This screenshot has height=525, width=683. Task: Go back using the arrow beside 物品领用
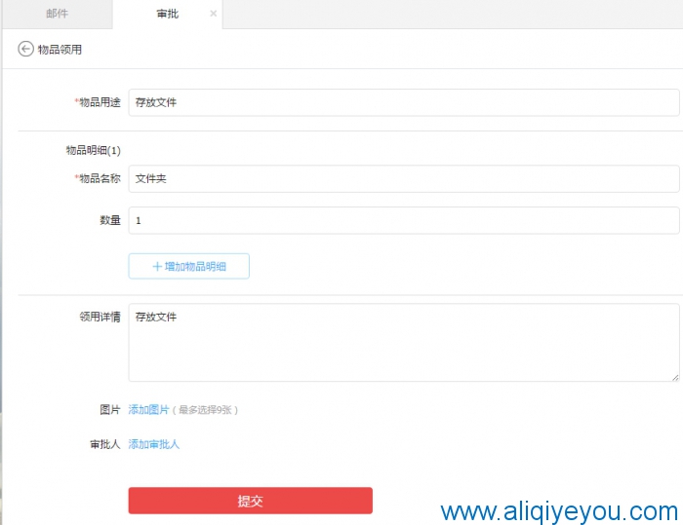pos(25,49)
